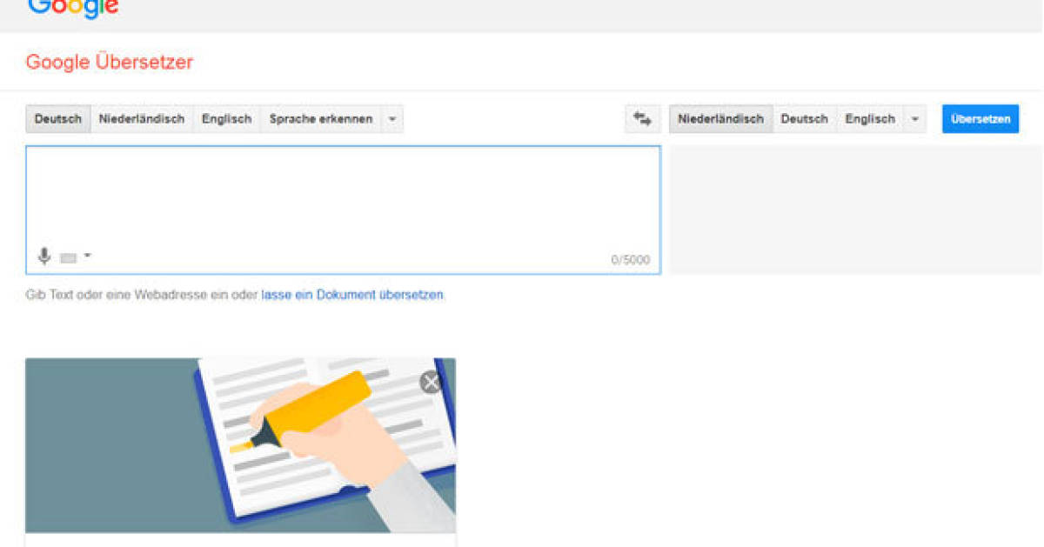Focus the source text input box
This screenshot has height=547, width=1044.
point(343,210)
